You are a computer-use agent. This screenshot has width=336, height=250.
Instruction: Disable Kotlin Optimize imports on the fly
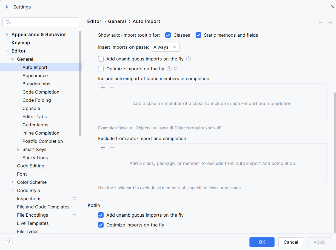click(x=101, y=225)
